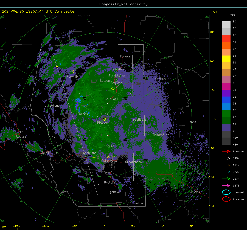Click the Sylvan map label
The width and height of the screenshot is (247, 230).
[x=105, y=81]
